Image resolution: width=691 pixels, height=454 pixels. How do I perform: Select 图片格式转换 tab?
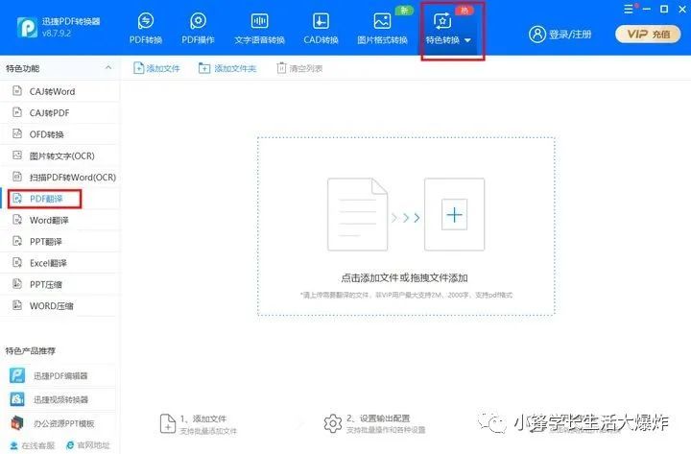(x=382, y=28)
